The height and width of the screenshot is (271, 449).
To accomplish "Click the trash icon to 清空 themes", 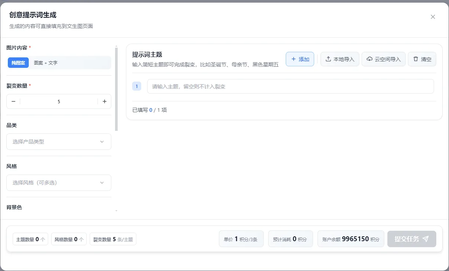I will pyautogui.click(x=416, y=59).
